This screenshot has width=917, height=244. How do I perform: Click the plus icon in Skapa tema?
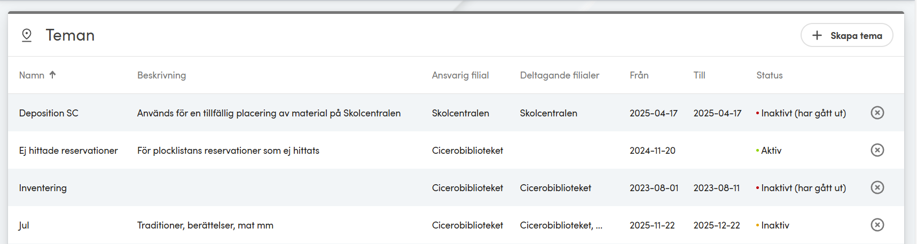817,35
